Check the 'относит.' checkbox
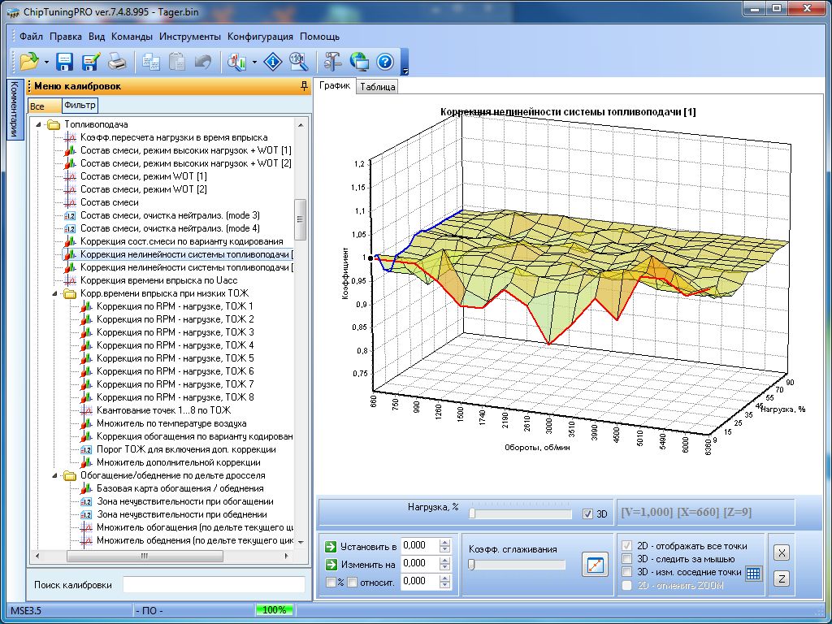The height and width of the screenshot is (624, 832). (x=353, y=582)
